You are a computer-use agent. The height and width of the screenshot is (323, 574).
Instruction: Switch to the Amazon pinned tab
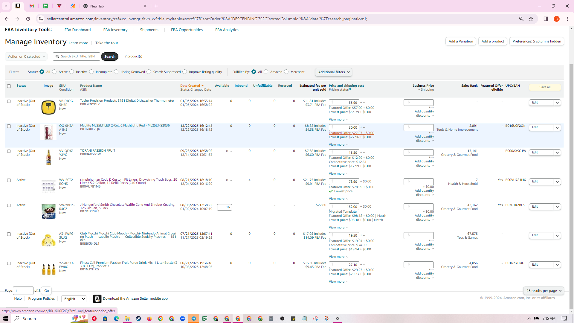tap(18, 6)
